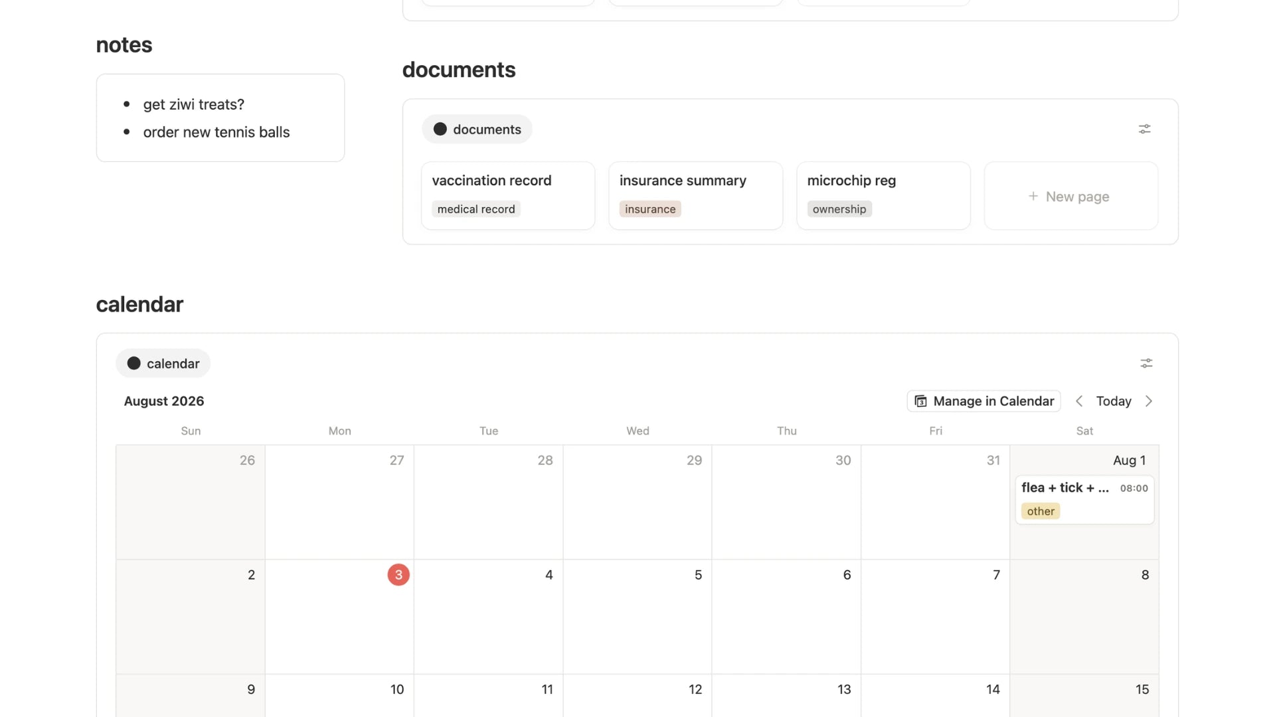Jump to Today in calendar
The width and height of the screenshot is (1275, 717).
click(x=1114, y=401)
